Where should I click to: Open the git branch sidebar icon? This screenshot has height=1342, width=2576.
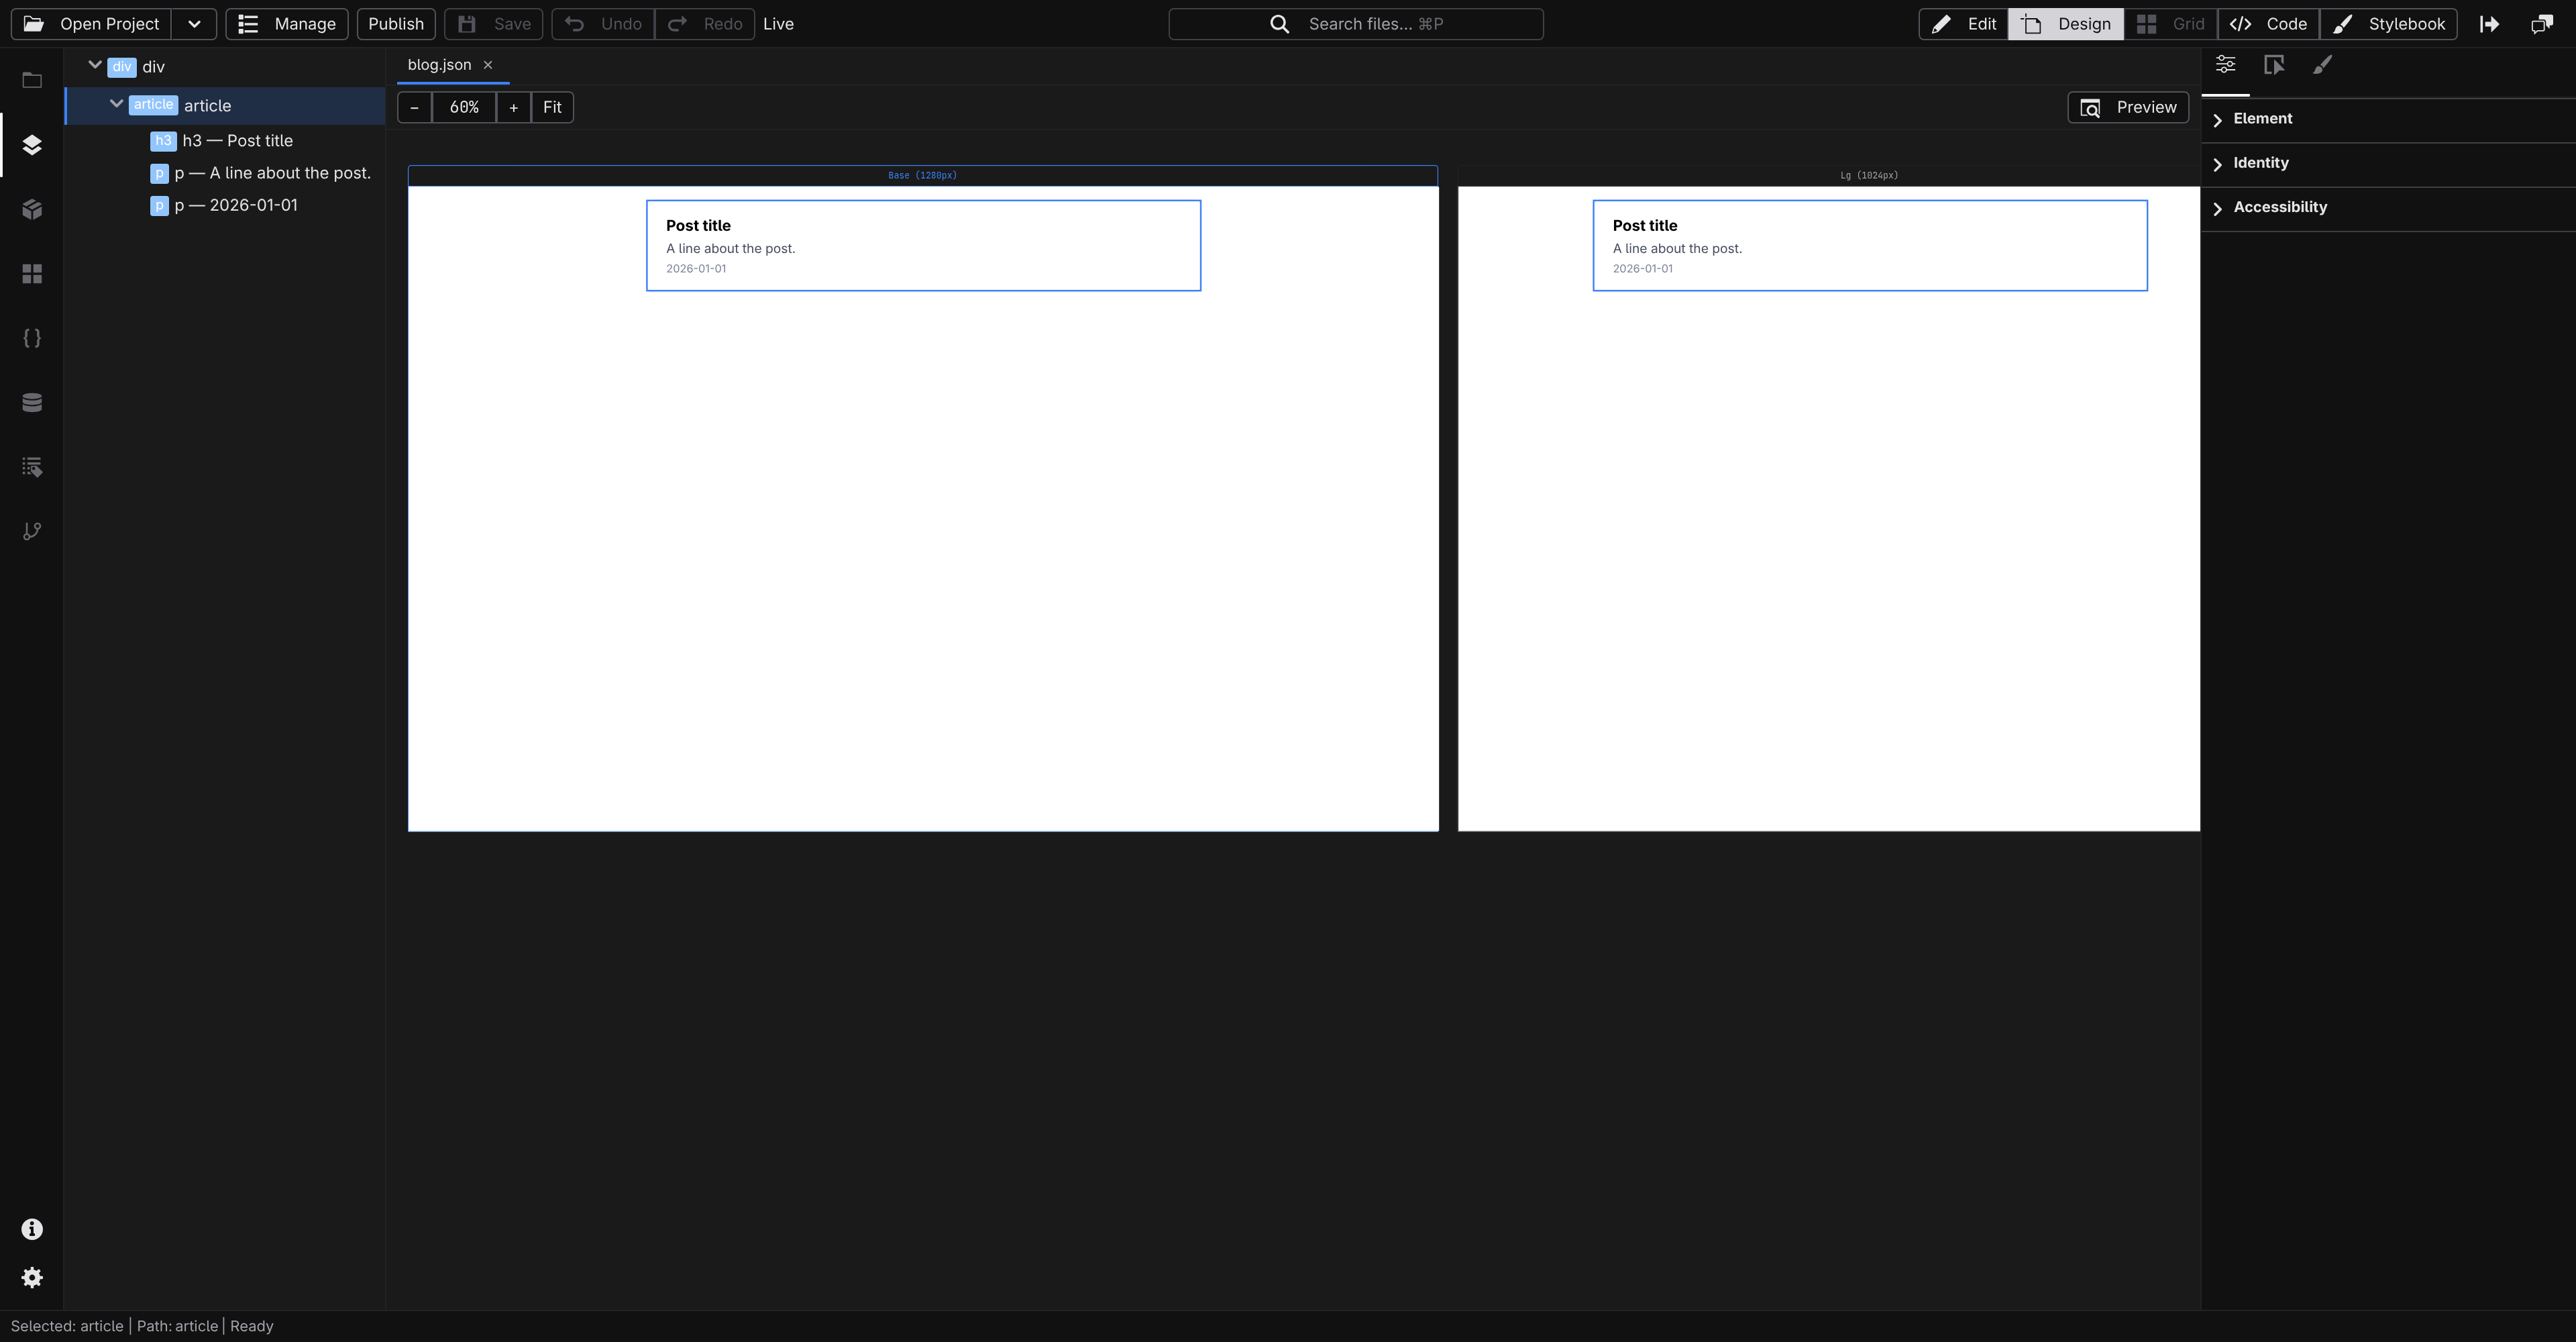32,531
